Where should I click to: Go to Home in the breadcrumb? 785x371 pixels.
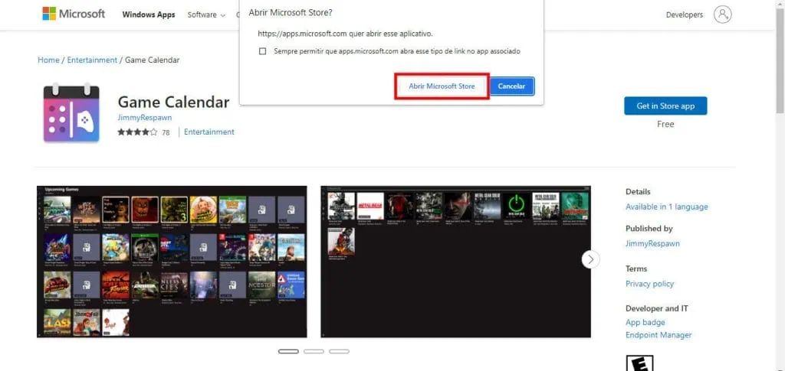(48, 60)
